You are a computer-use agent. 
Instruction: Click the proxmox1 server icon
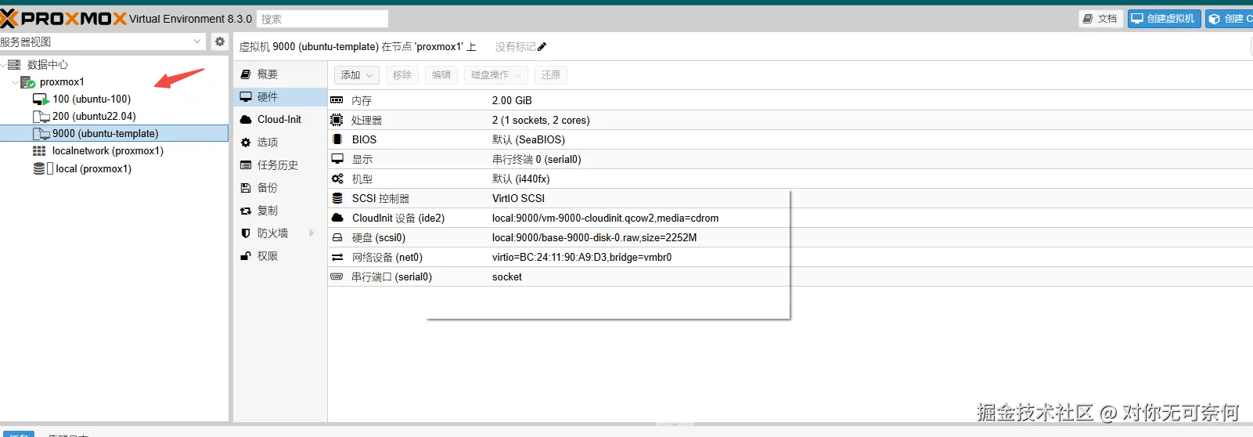tap(27, 82)
